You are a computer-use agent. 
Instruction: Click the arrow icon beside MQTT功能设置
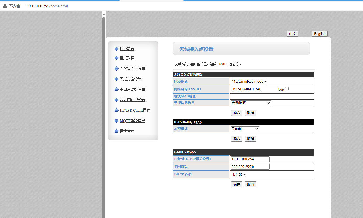pos(116,121)
